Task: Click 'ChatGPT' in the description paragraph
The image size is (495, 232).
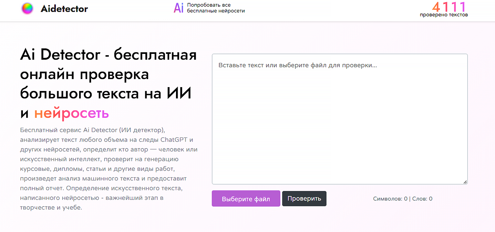Action: point(174,140)
